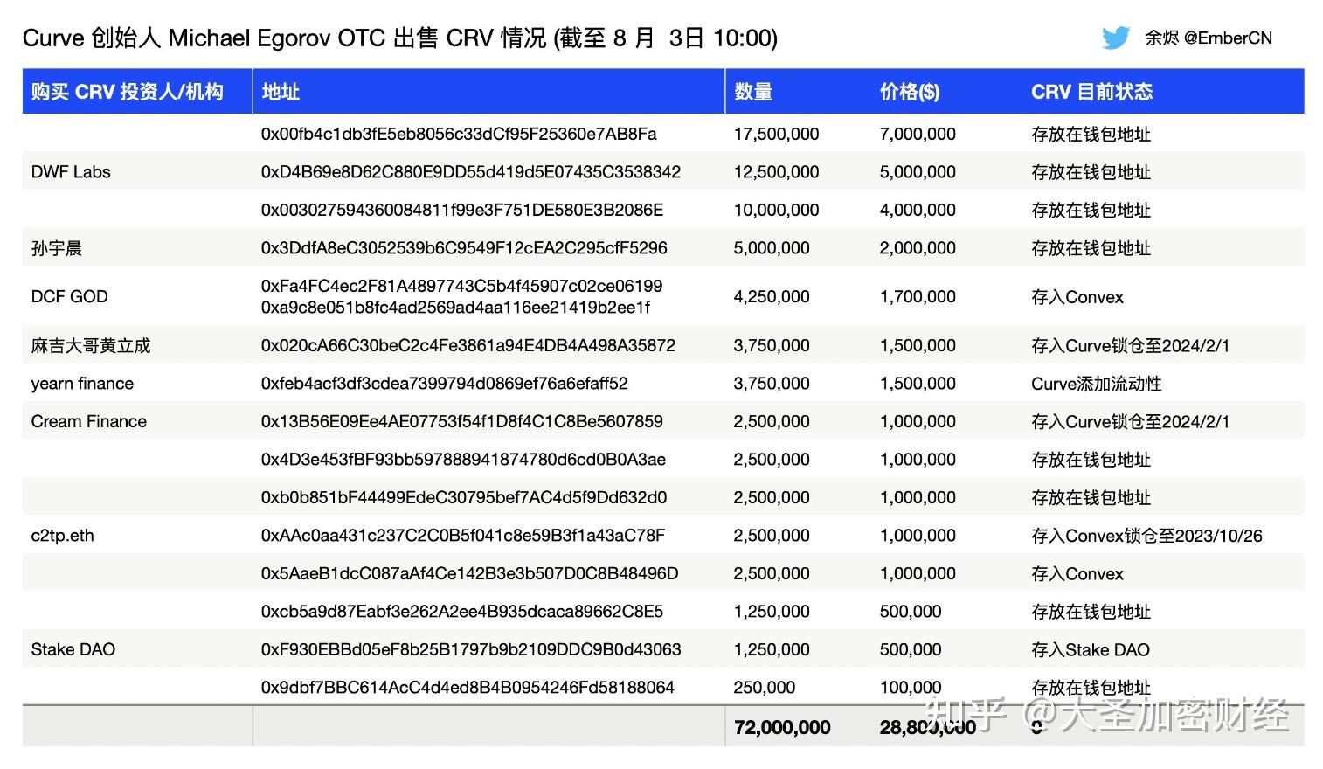This screenshot has width=1323, height=769.
Task: Click price 4,000,000
Action: pos(918,210)
